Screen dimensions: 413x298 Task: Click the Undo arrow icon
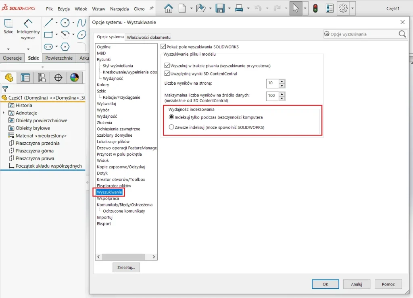point(258,8)
